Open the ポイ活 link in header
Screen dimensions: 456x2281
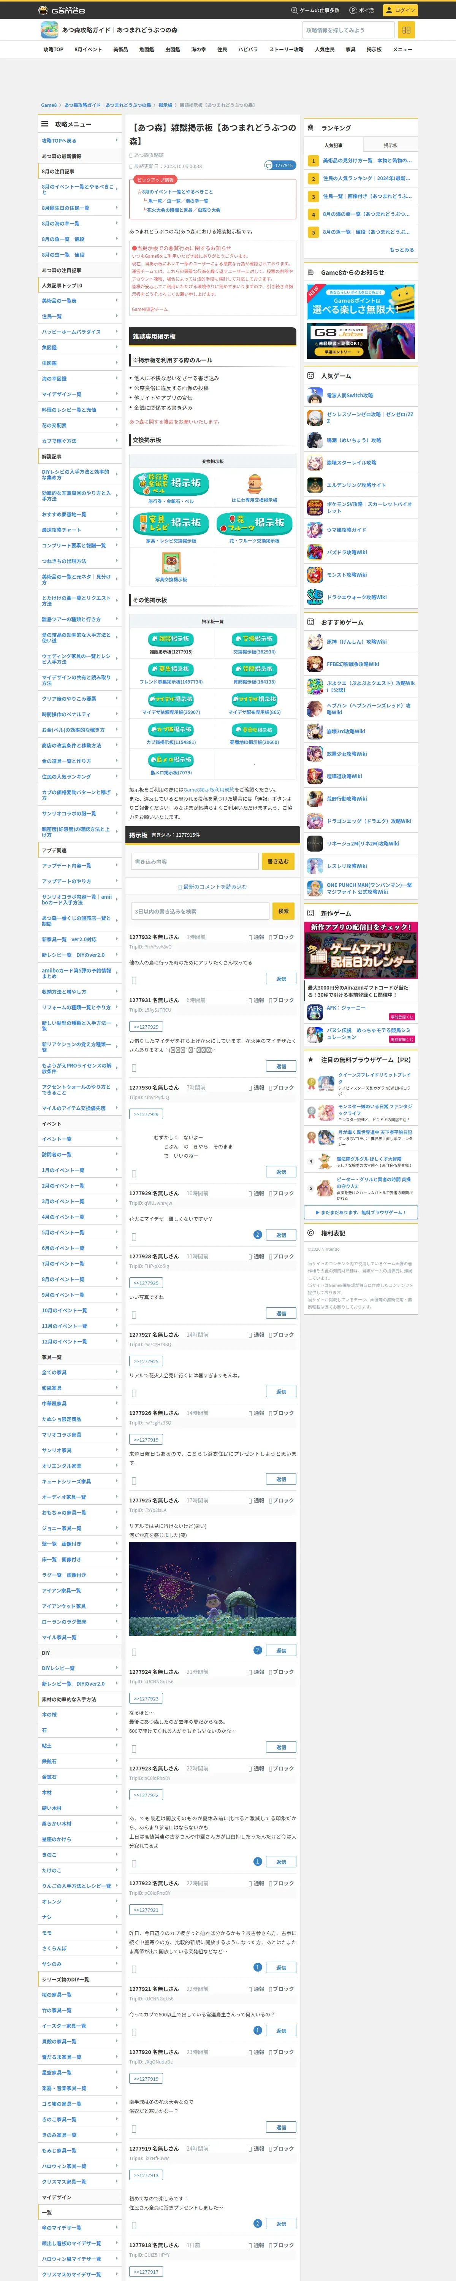coord(362,10)
